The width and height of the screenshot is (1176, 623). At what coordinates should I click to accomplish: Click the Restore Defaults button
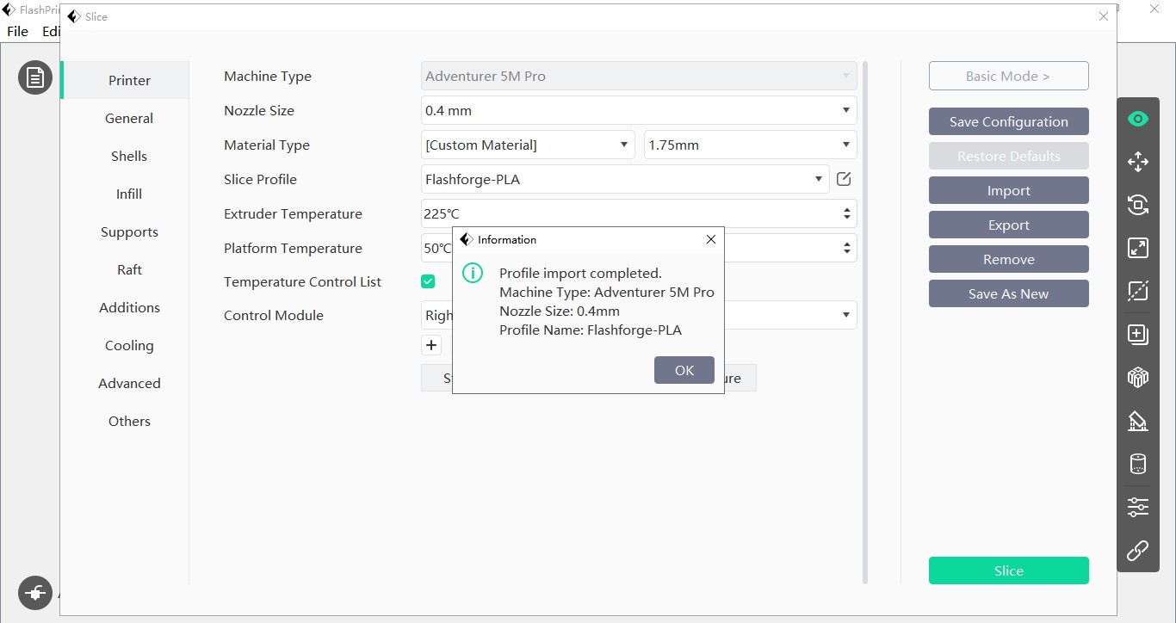(x=1008, y=156)
